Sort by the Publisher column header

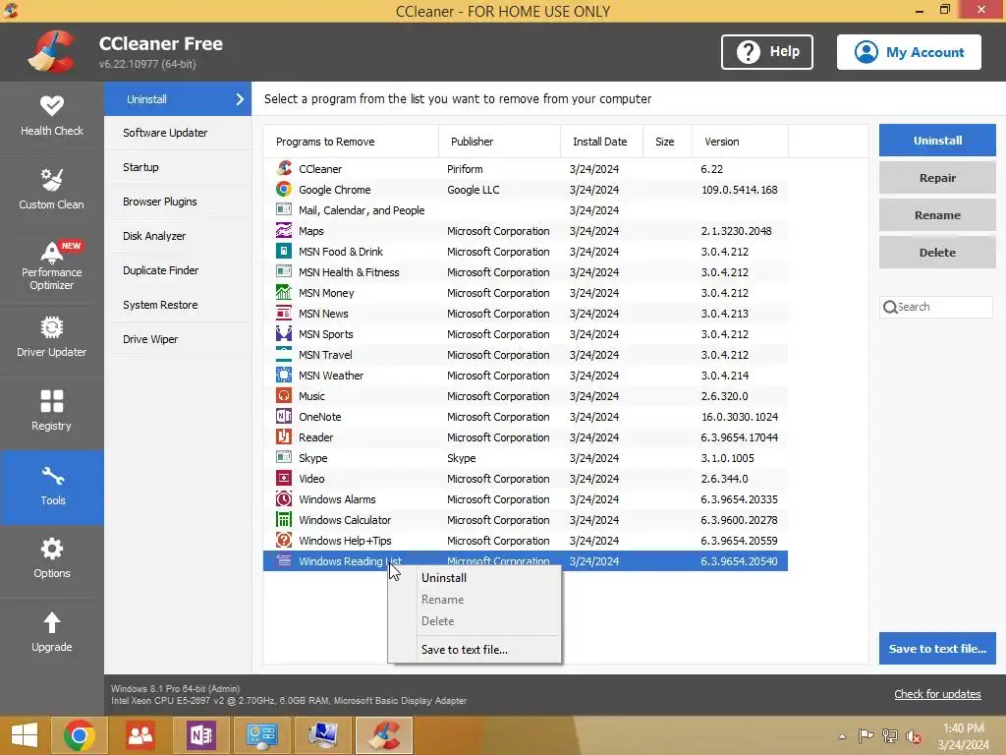[x=500, y=142]
